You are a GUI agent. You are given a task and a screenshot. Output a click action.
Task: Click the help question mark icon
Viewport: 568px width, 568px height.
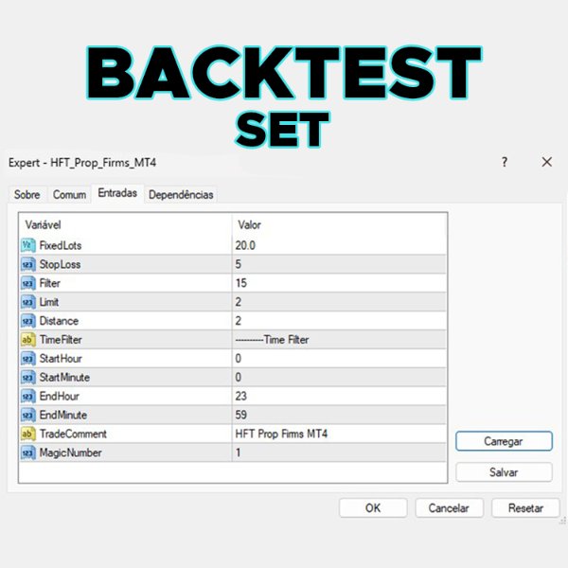point(505,162)
